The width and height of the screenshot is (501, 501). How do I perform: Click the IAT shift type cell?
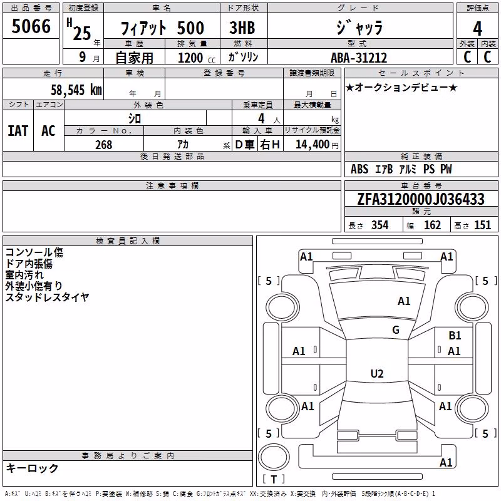pyautogui.click(x=18, y=131)
